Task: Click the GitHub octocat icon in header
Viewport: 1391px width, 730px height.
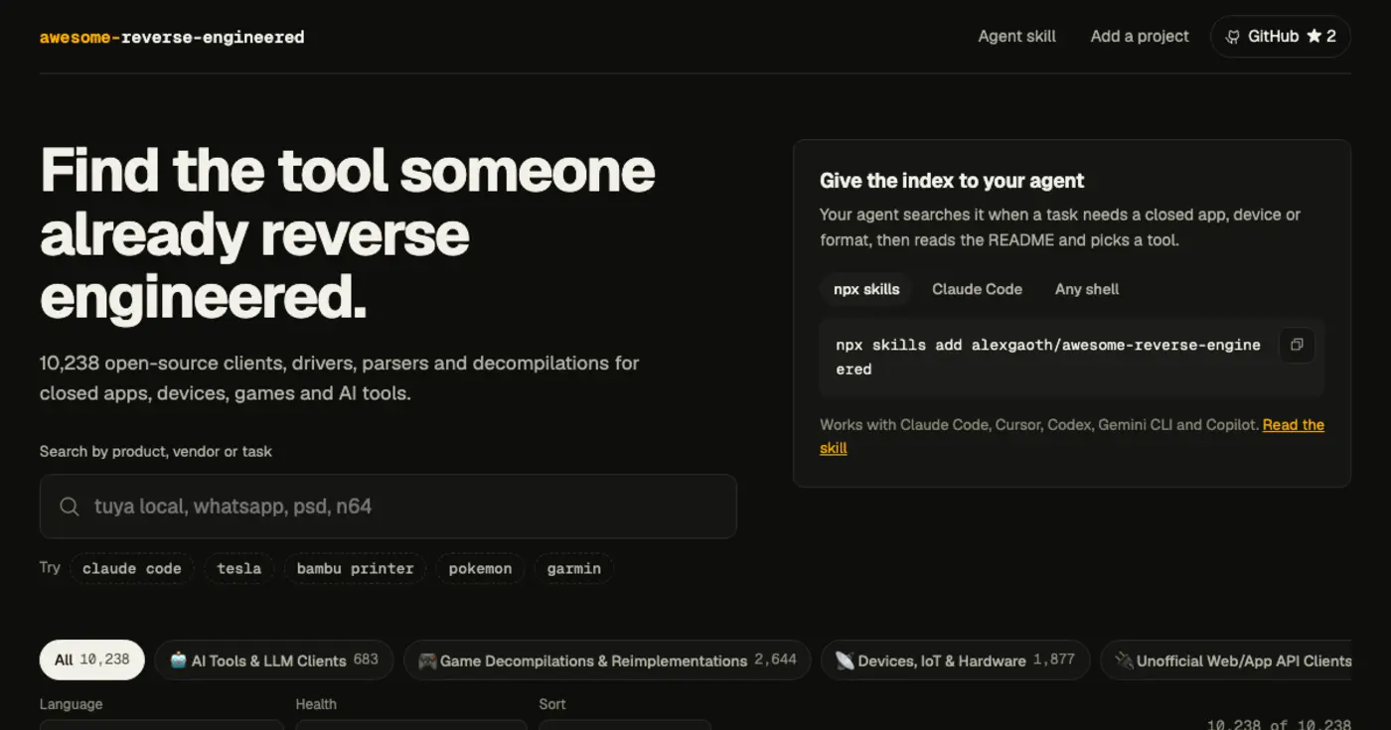Action: [1233, 37]
